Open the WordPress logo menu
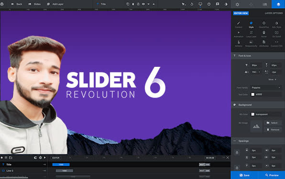The image size is (285, 179). pyautogui.click(x=2, y=4)
